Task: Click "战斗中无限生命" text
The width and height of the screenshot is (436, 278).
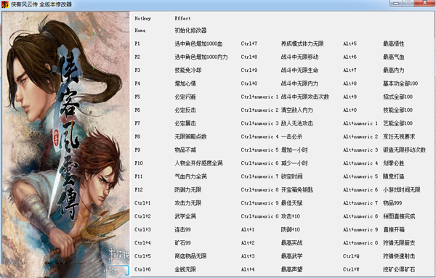Action: (x=299, y=70)
